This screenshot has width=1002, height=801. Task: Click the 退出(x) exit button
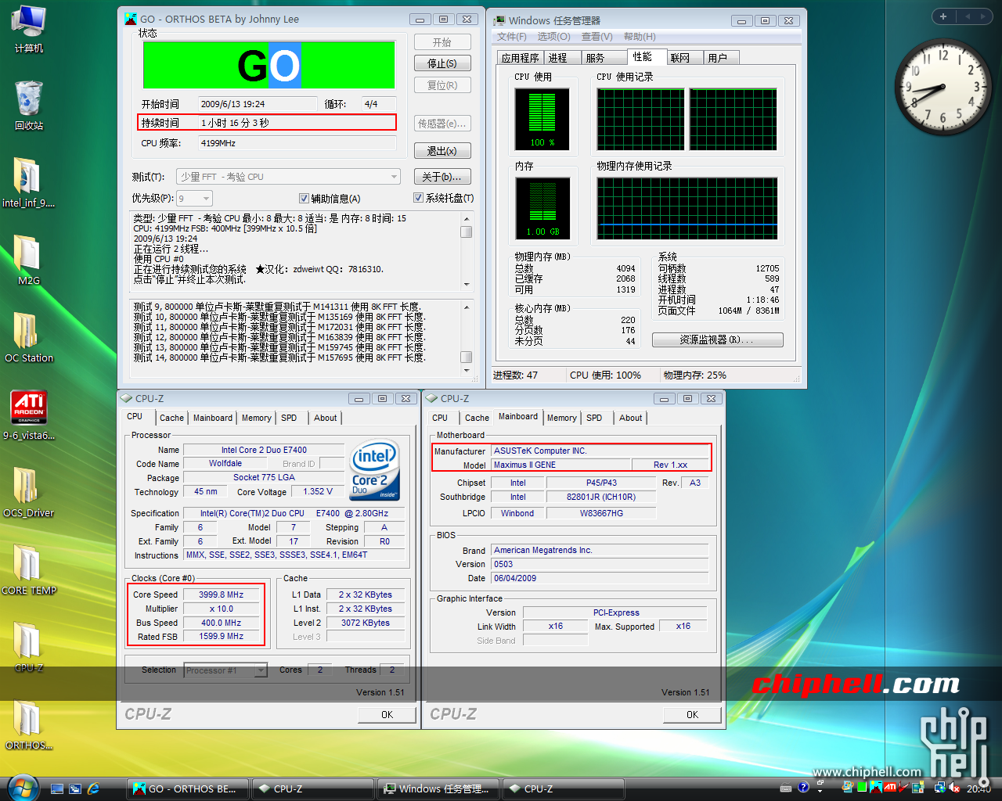442,151
